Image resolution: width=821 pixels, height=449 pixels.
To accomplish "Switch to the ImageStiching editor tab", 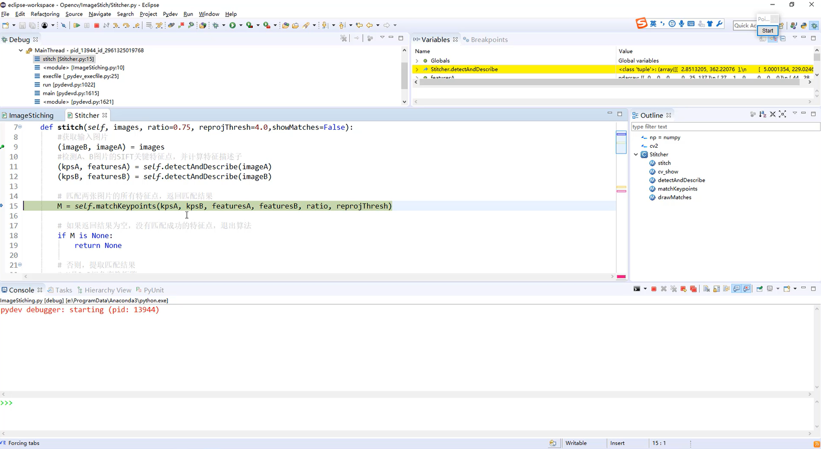I will (x=27, y=115).
